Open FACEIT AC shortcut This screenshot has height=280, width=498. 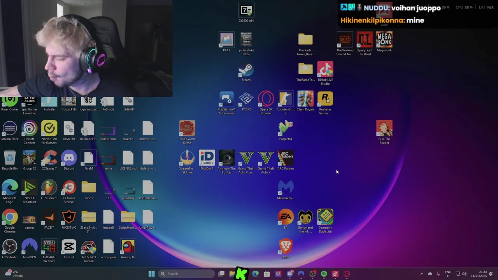pos(69,219)
